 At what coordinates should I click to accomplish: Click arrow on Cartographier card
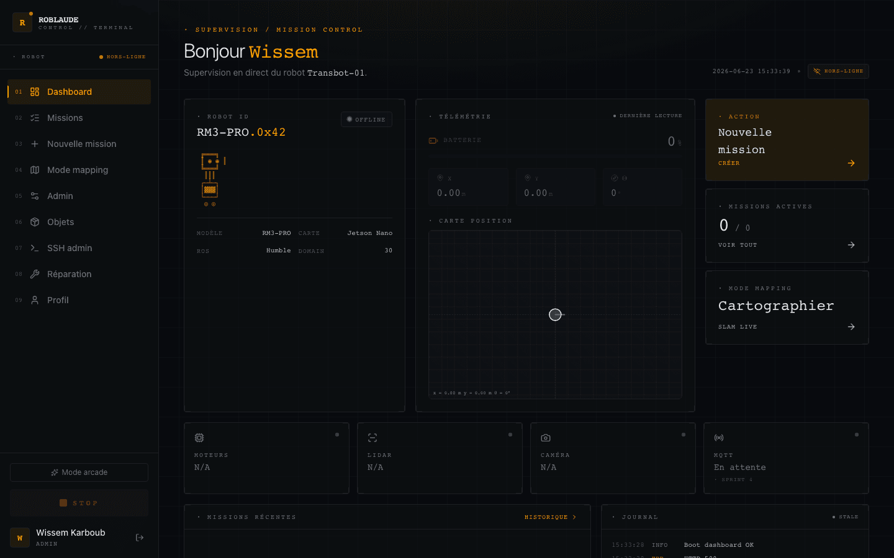tap(851, 327)
